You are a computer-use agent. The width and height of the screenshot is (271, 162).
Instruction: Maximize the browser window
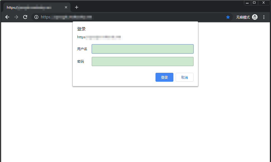(254, 3)
